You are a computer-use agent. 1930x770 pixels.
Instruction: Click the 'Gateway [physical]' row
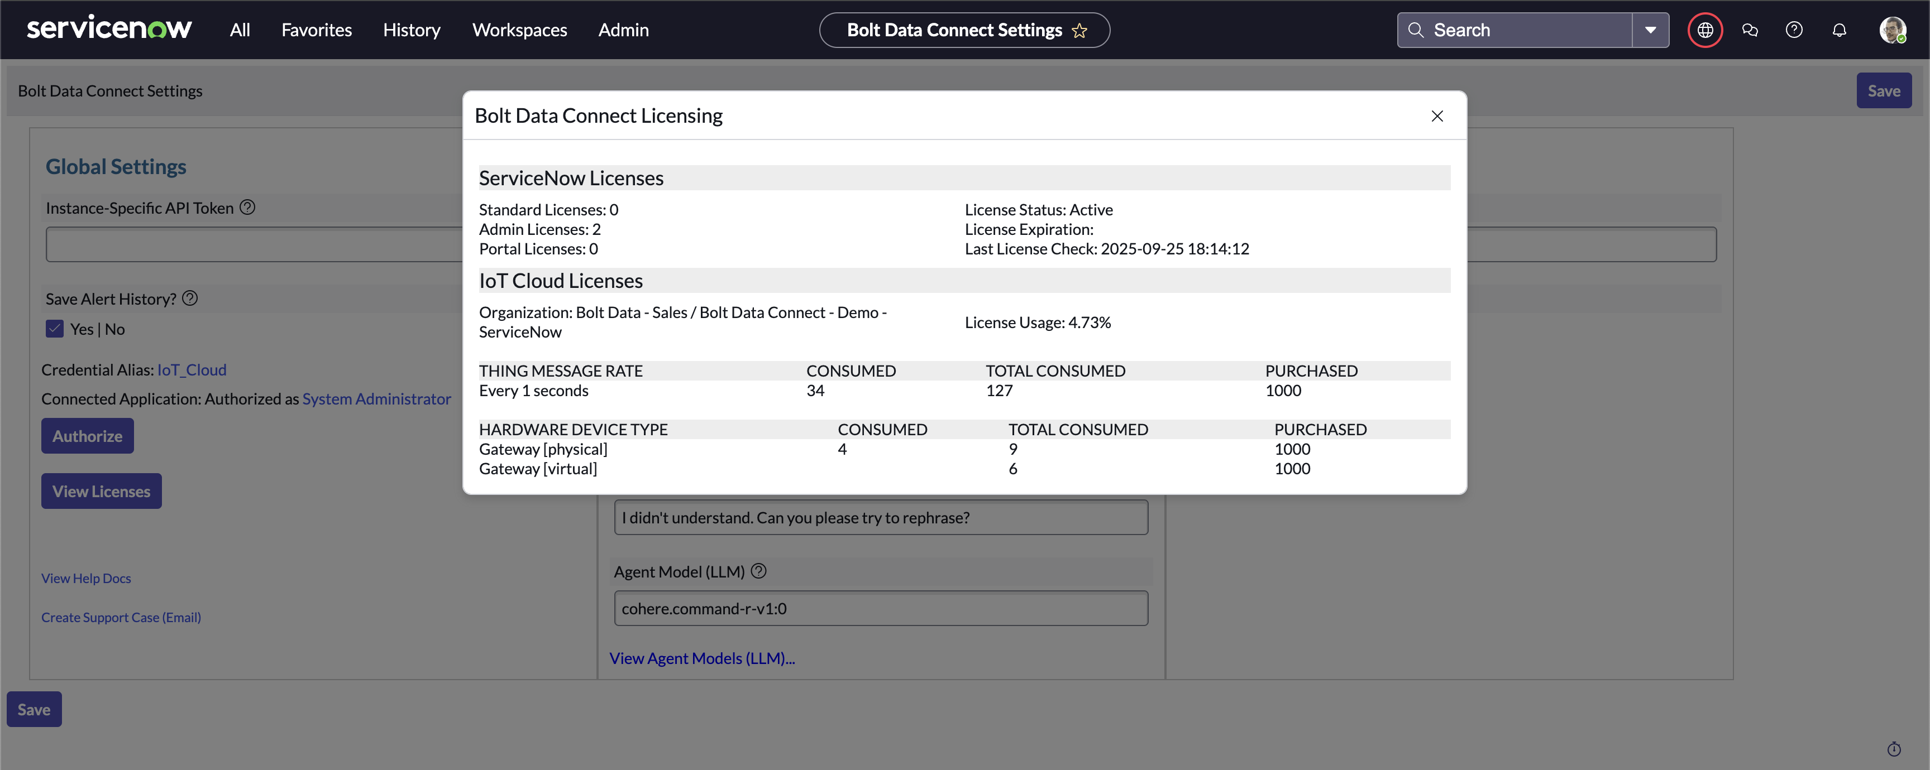[964, 449]
